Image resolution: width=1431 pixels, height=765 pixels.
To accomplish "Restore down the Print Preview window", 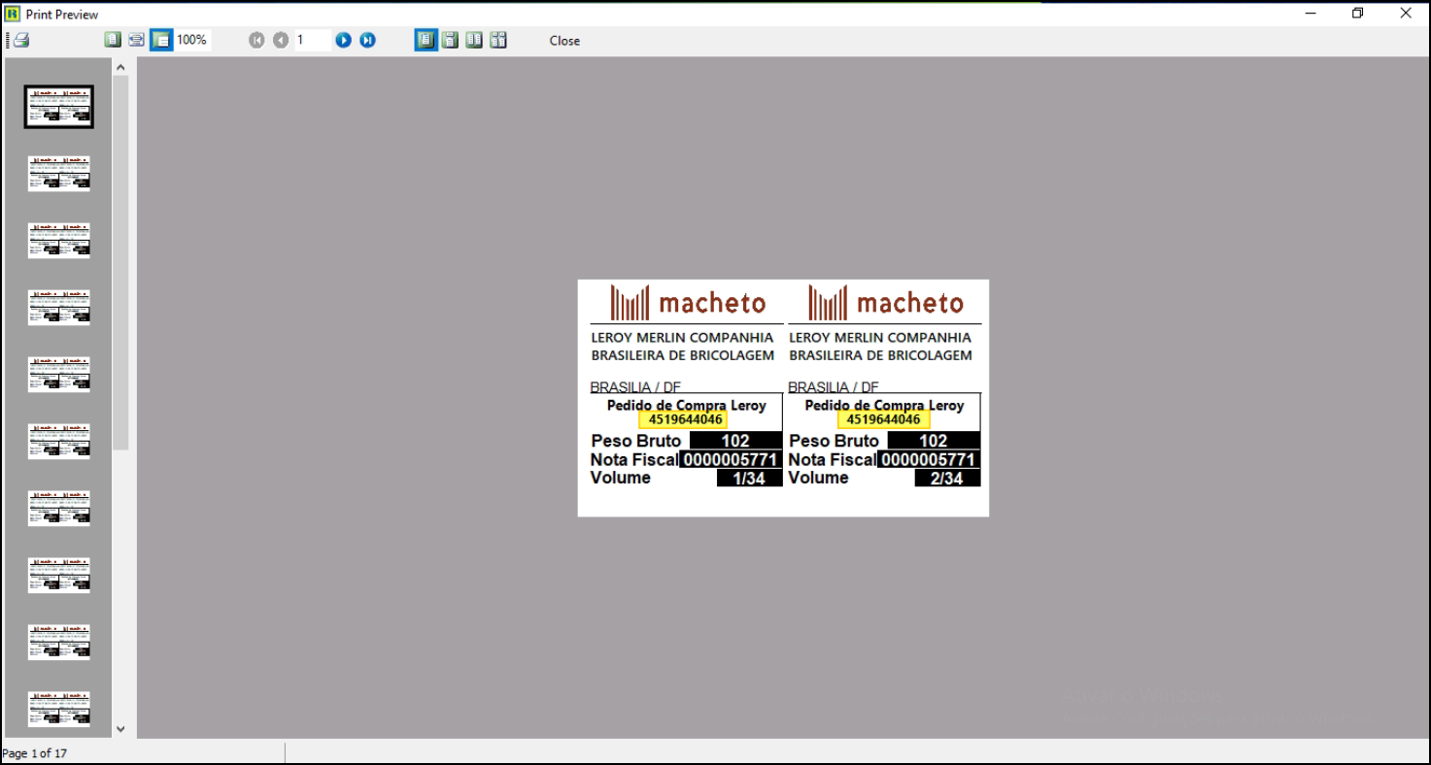I will [1358, 13].
